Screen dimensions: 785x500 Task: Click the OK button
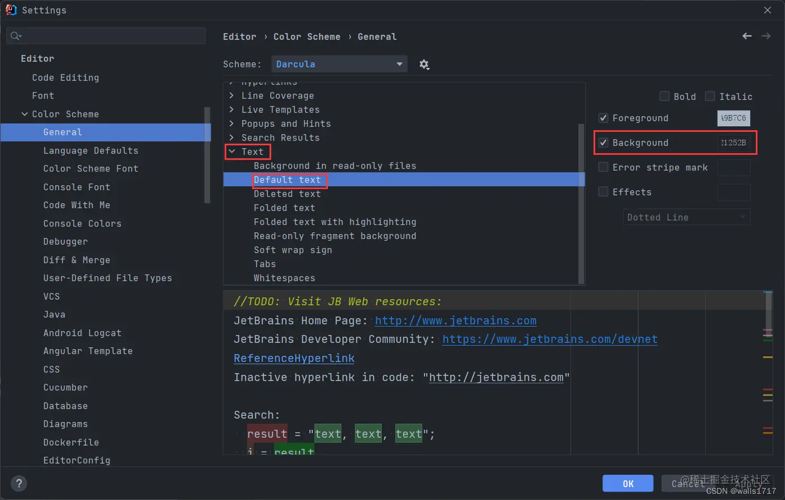pyautogui.click(x=628, y=483)
